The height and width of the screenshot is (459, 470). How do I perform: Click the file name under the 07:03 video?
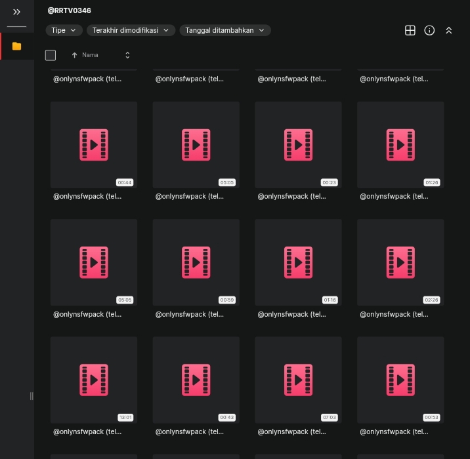click(291, 431)
